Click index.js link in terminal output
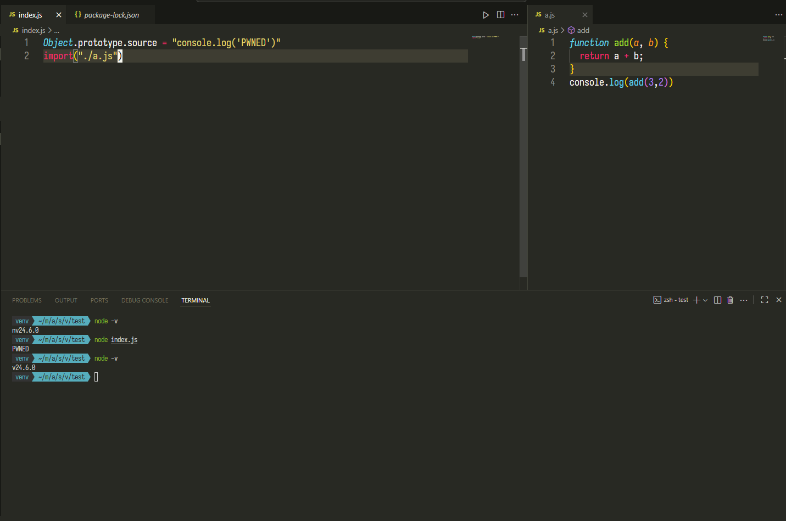The height and width of the screenshot is (521, 786). click(x=124, y=340)
